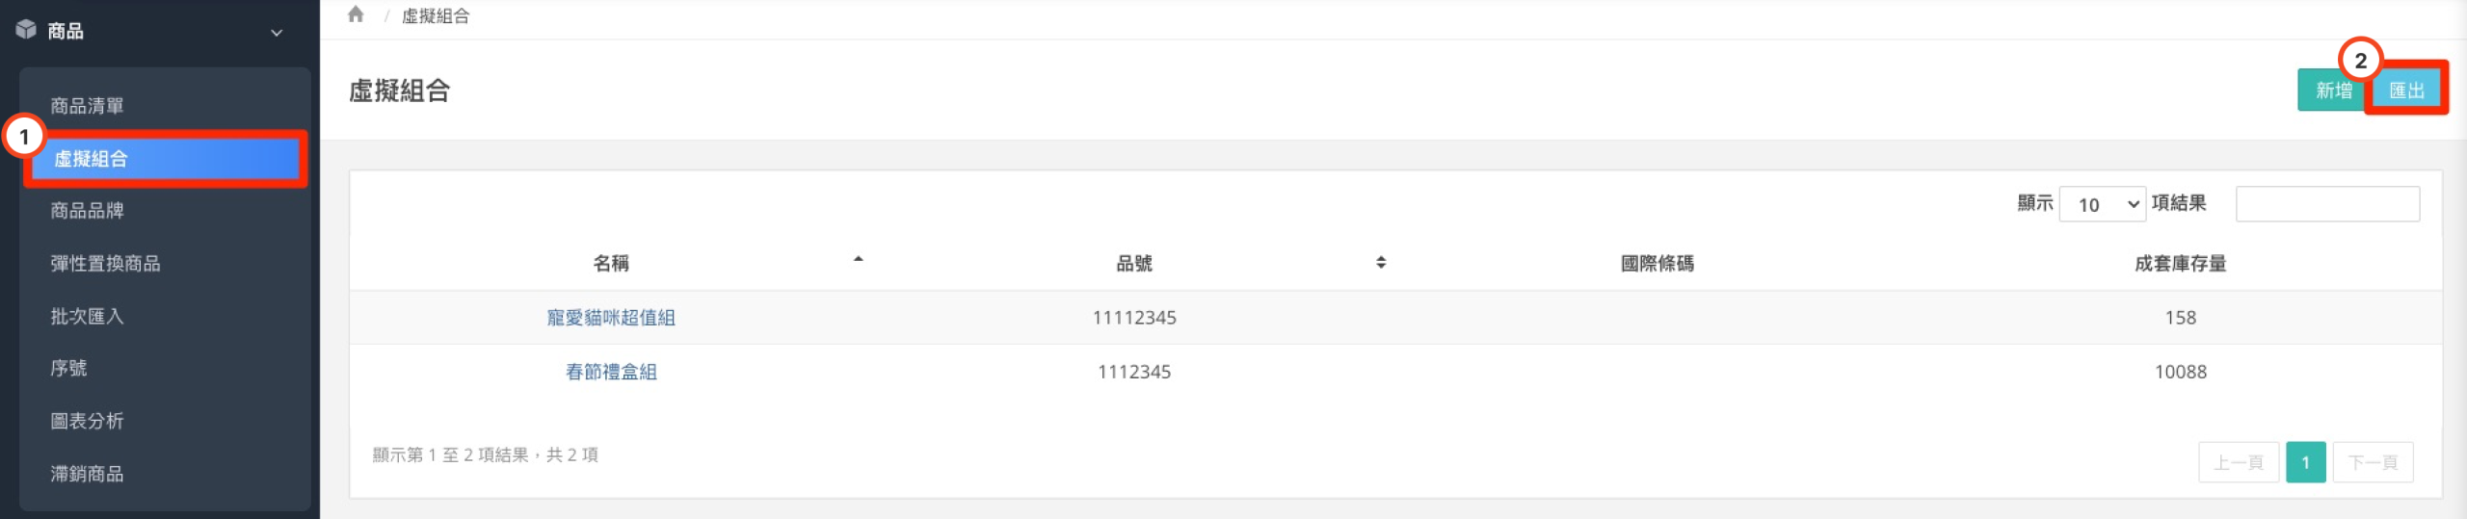This screenshot has height=519, width=2467.
Task: Select 虛擬組合 sidebar item
Action: 92,159
